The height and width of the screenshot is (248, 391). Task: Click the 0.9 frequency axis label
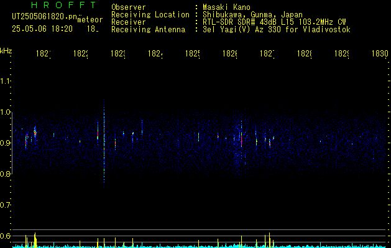pos(5,143)
